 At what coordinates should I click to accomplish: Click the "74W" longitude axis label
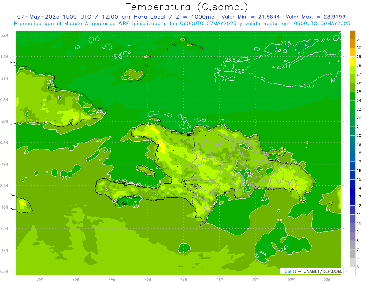(112, 279)
